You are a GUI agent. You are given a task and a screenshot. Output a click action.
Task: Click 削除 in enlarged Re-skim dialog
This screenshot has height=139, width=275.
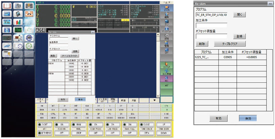tap(202, 43)
